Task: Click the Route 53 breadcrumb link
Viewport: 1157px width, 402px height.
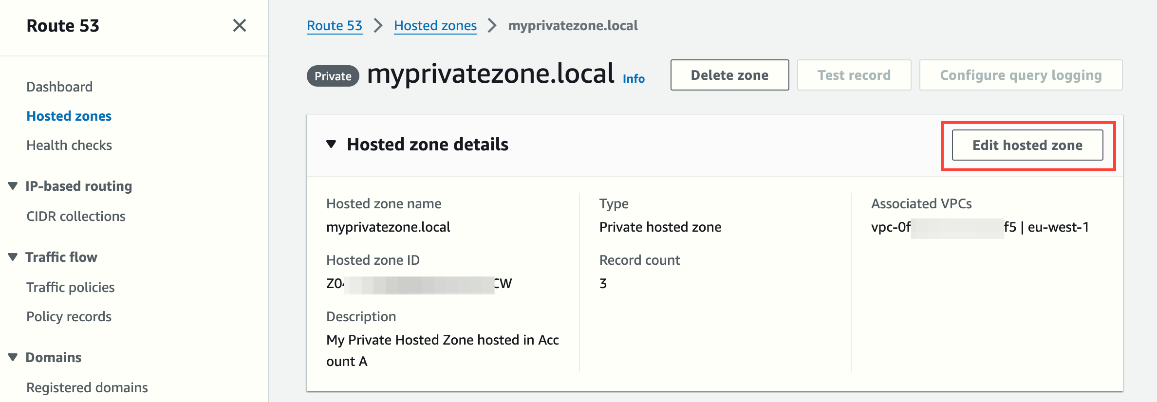Action: [x=335, y=25]
